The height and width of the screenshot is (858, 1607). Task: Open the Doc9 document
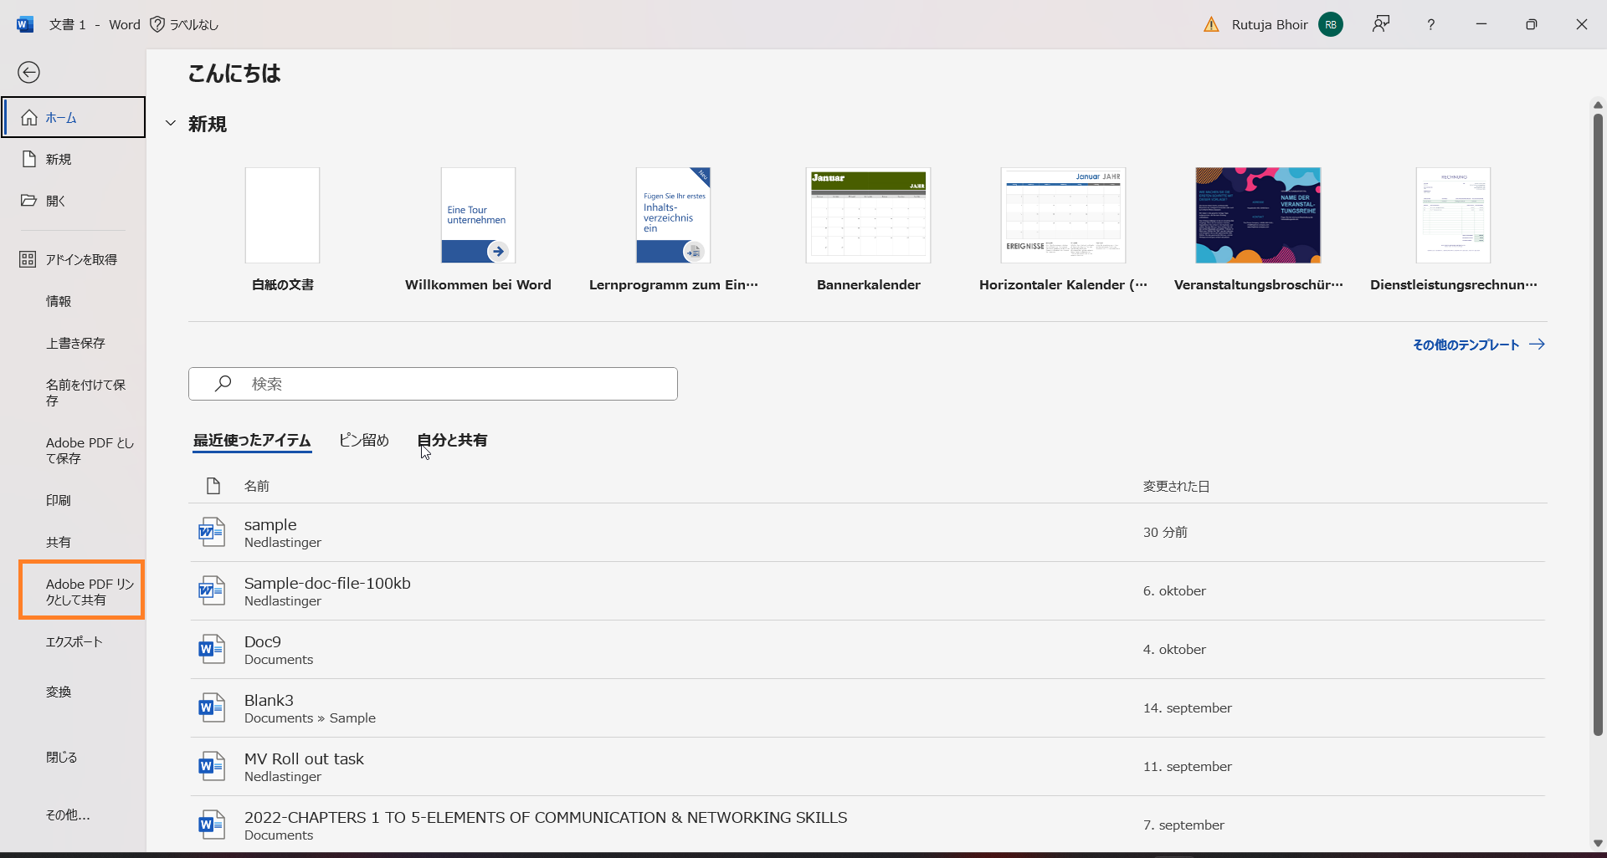[867, 649]
